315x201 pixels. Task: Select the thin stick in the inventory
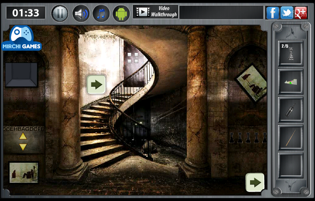pyautogui.click(x=291, y=138)
